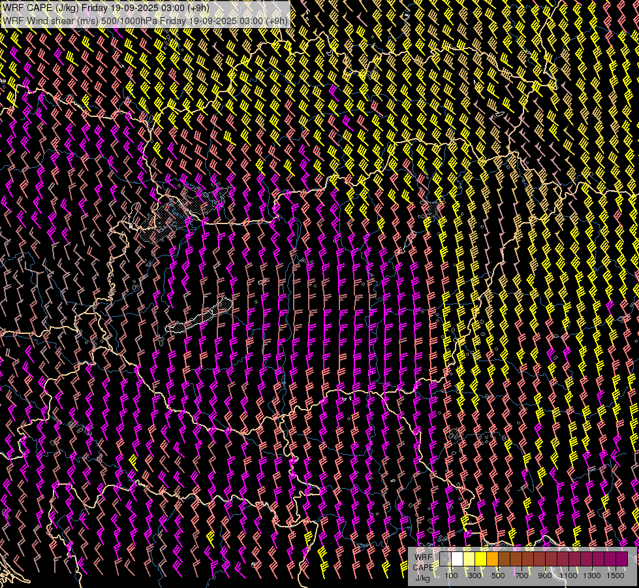
Task: Click the 1300 legend value
Action: [x=592, y=576]
